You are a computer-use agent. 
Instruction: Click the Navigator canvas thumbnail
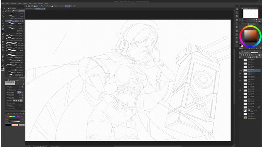250,14
